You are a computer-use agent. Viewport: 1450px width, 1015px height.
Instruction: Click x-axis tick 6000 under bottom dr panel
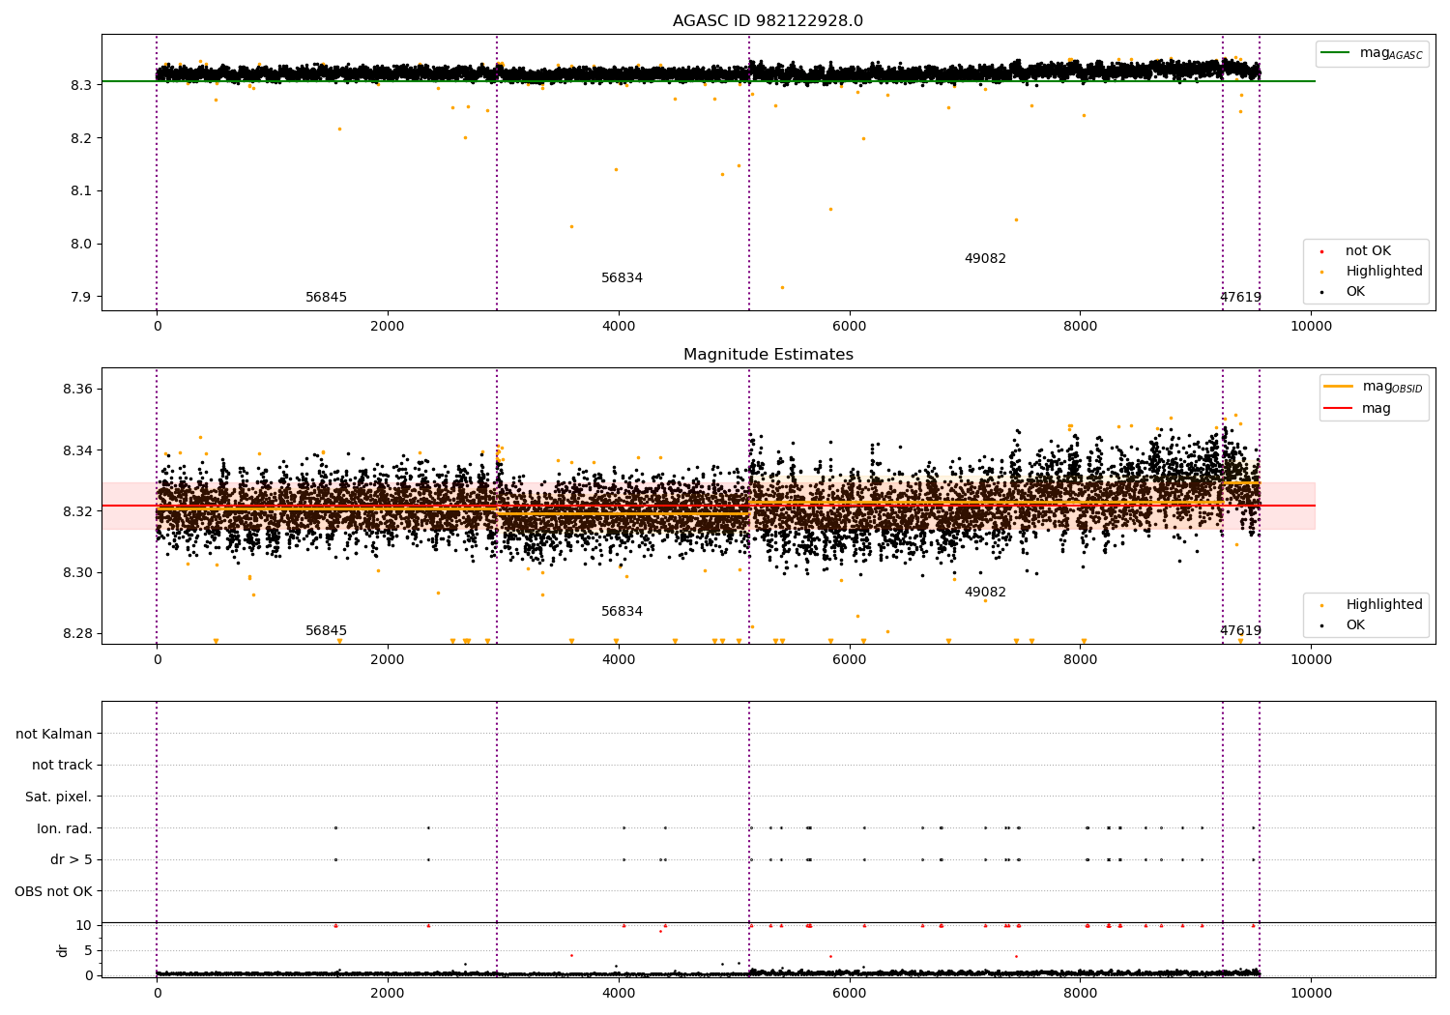click(x=849, y=994)
